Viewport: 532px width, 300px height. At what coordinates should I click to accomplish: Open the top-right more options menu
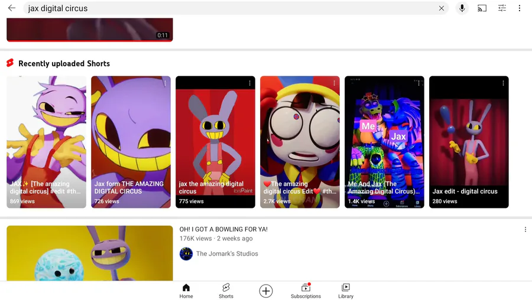519,8
